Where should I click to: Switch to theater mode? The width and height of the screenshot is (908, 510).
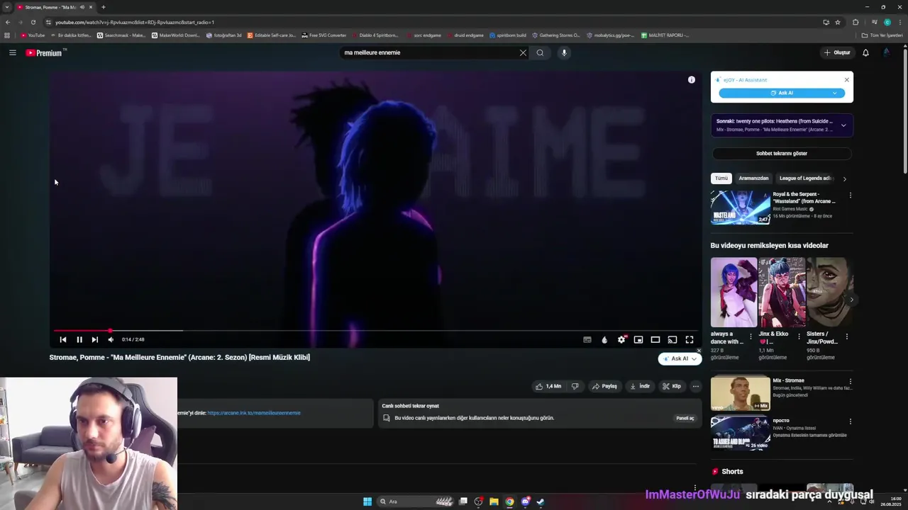tap(655, 339)
